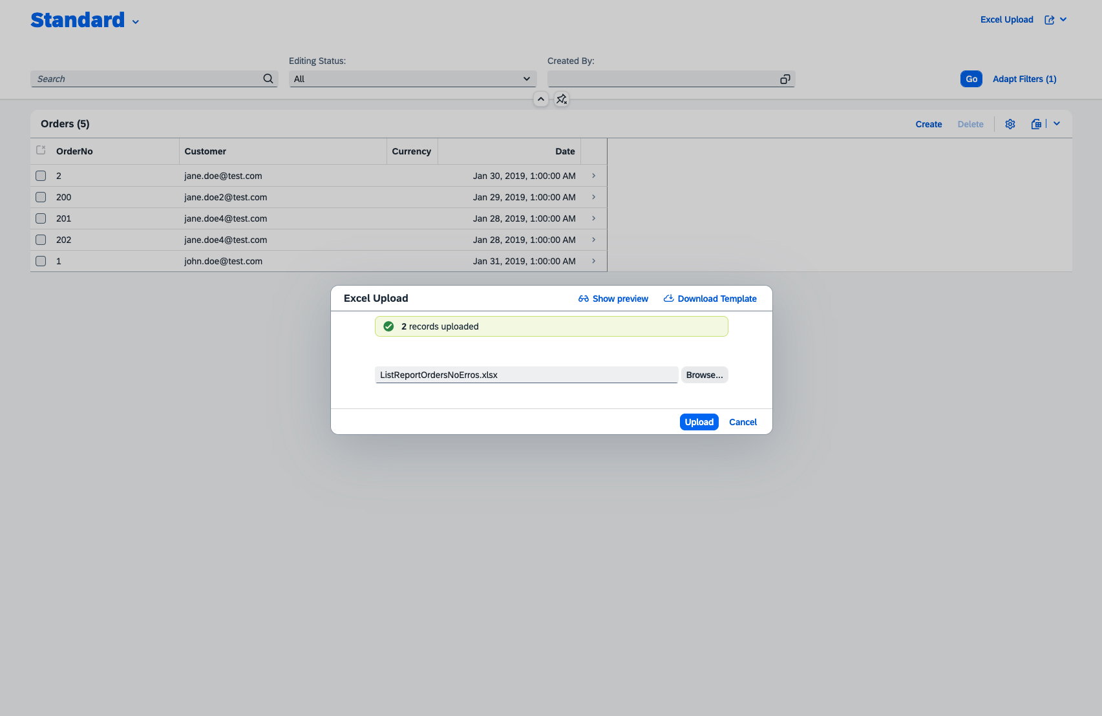Click the pin header icon

(562, 99)
